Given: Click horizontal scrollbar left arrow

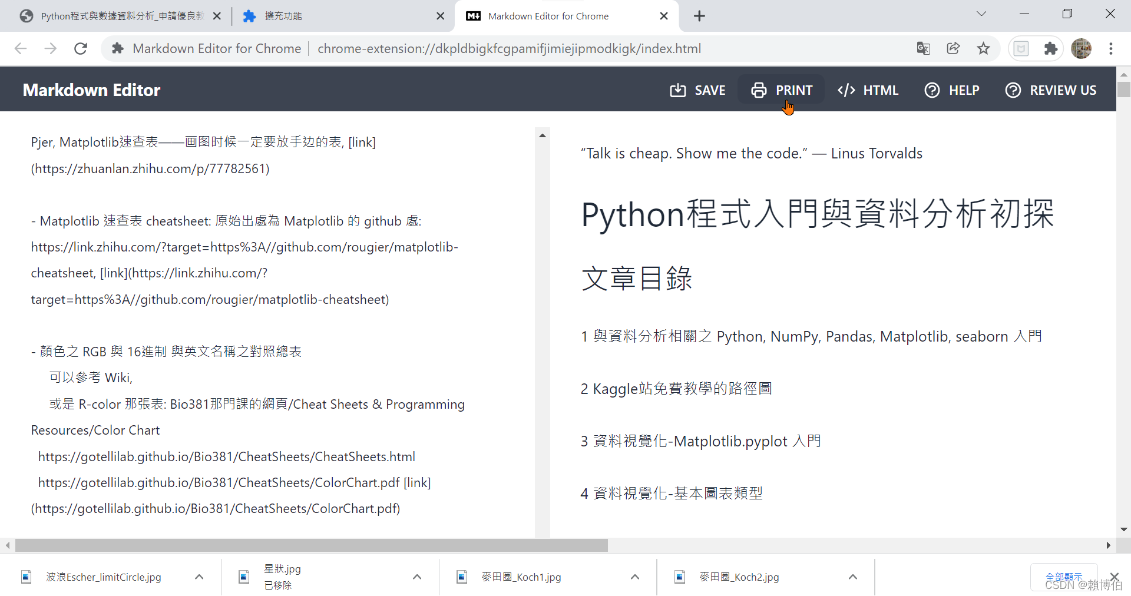Looking at the screenshot, I should coord(7,545).
